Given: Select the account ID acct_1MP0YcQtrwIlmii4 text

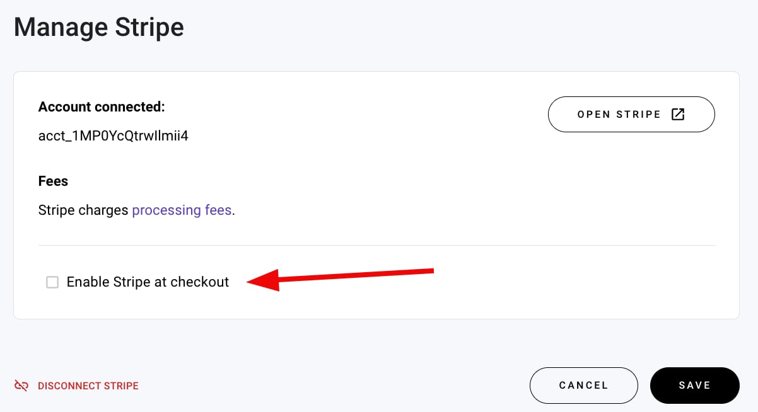Looking at the screenshot, I should 113,135.
